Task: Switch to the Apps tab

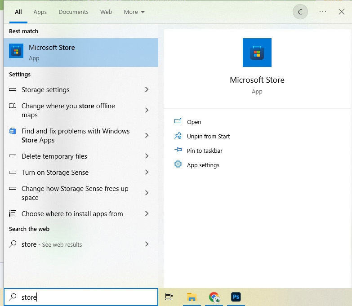Action: pos(40,12)
